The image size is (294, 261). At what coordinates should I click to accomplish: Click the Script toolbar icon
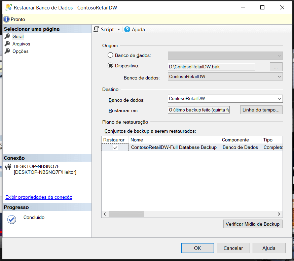(97, 30)
